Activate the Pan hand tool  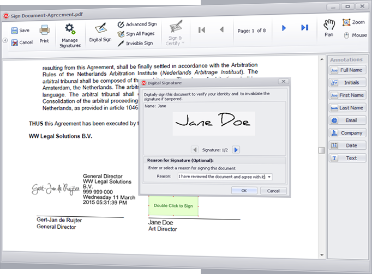coord(329,28)
